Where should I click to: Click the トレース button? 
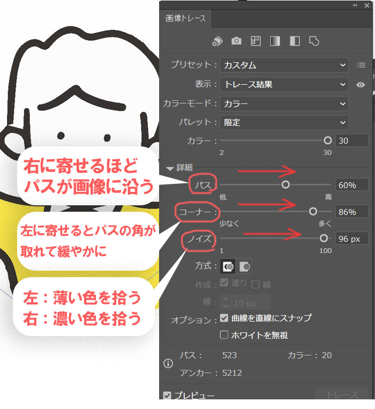(342, 394)
